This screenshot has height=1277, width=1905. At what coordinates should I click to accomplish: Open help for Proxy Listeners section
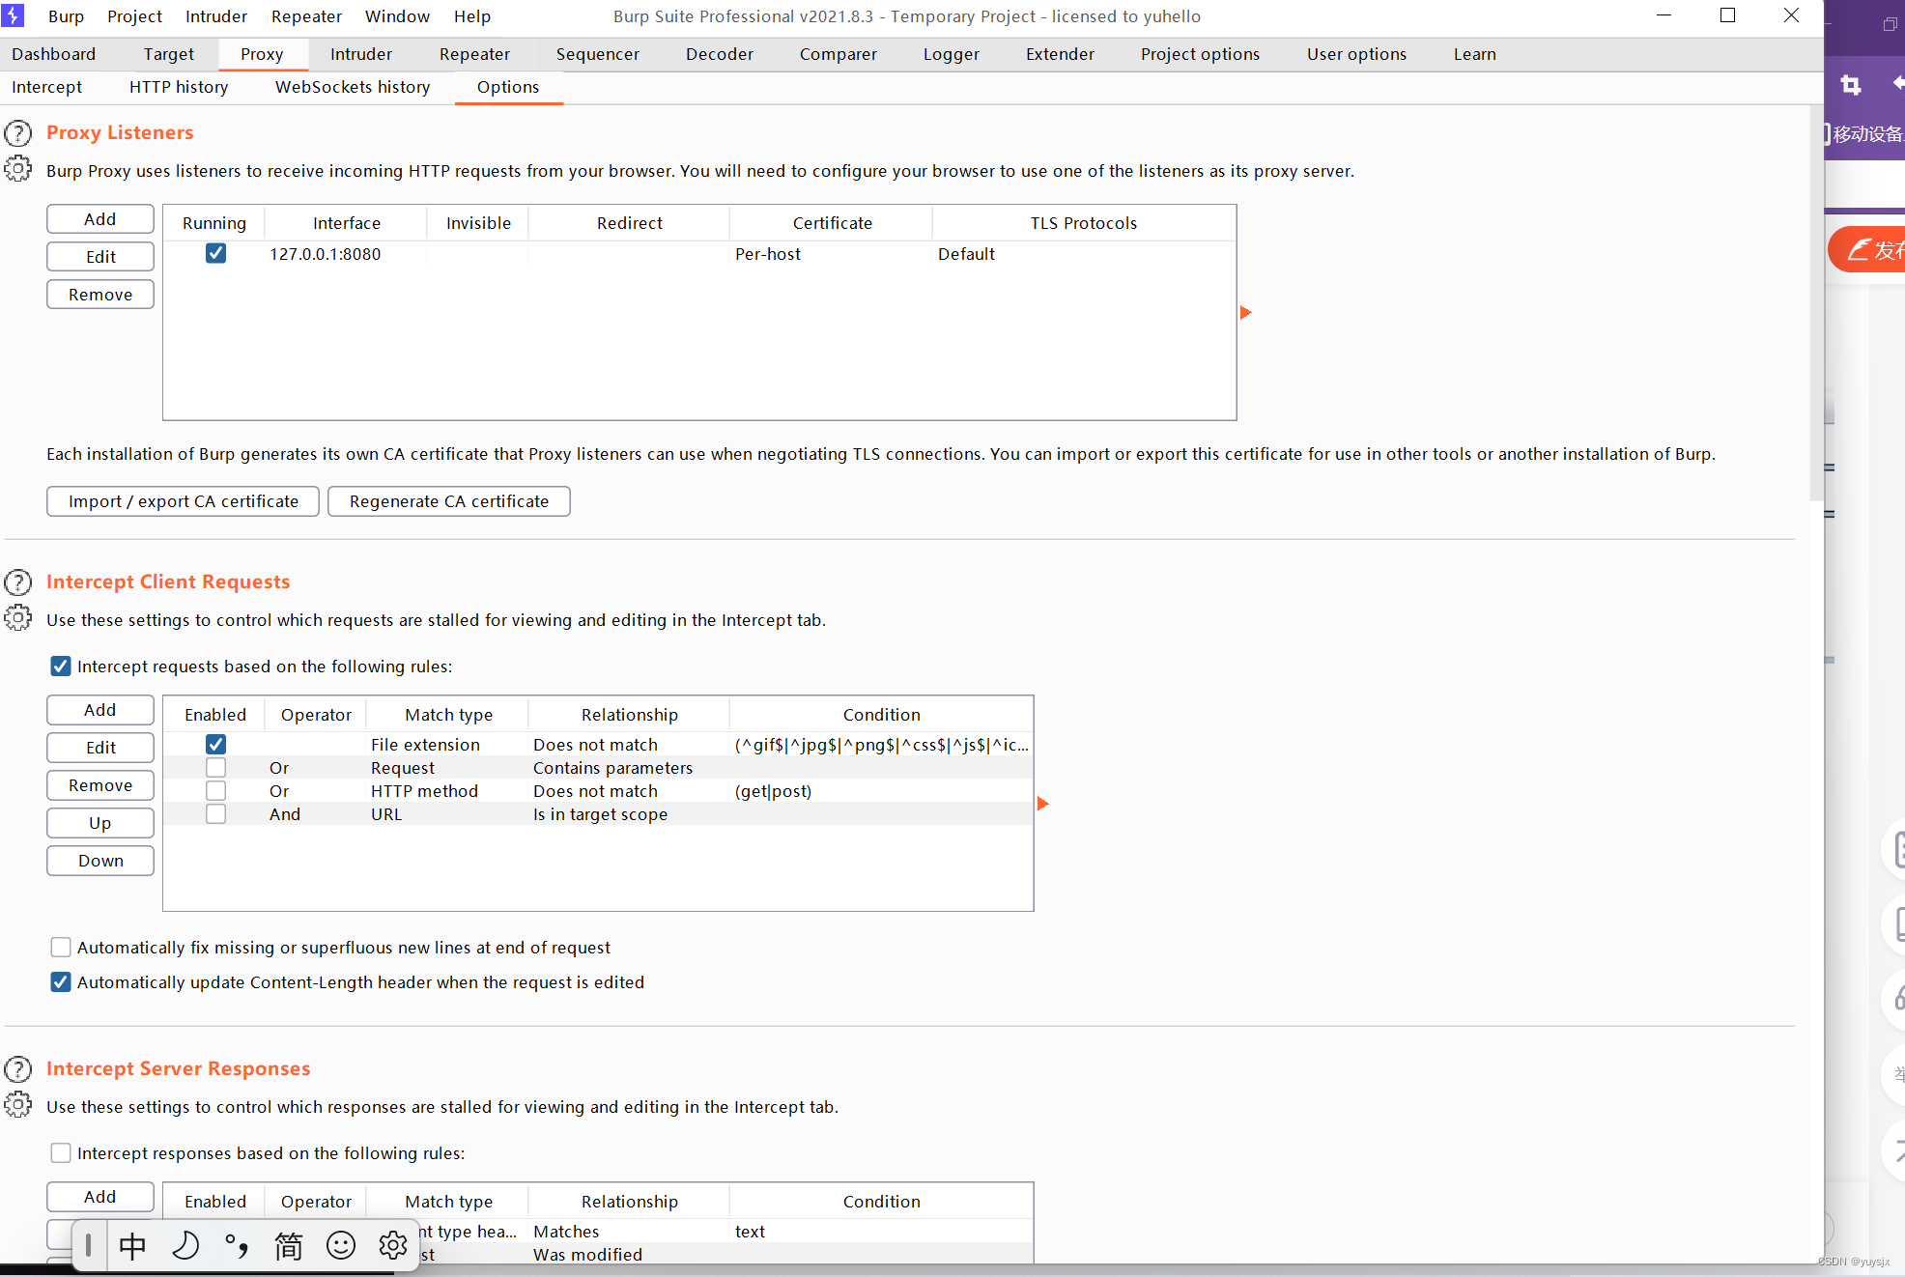click(17, 133)
